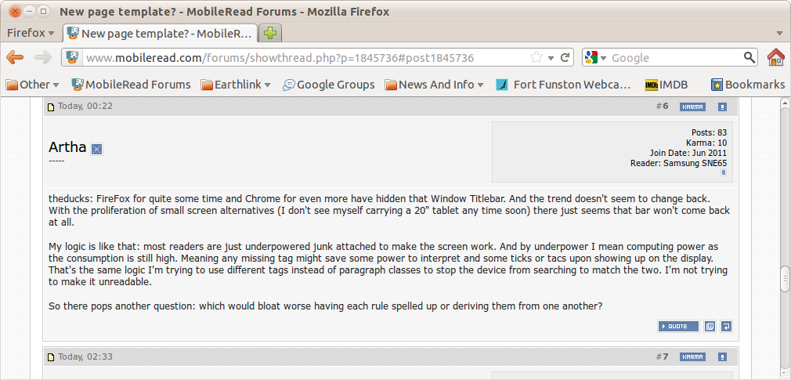The image size is (791, 380).
Task: Expand the News And Info bookmarks folder
Action: (x=434, y=85)
